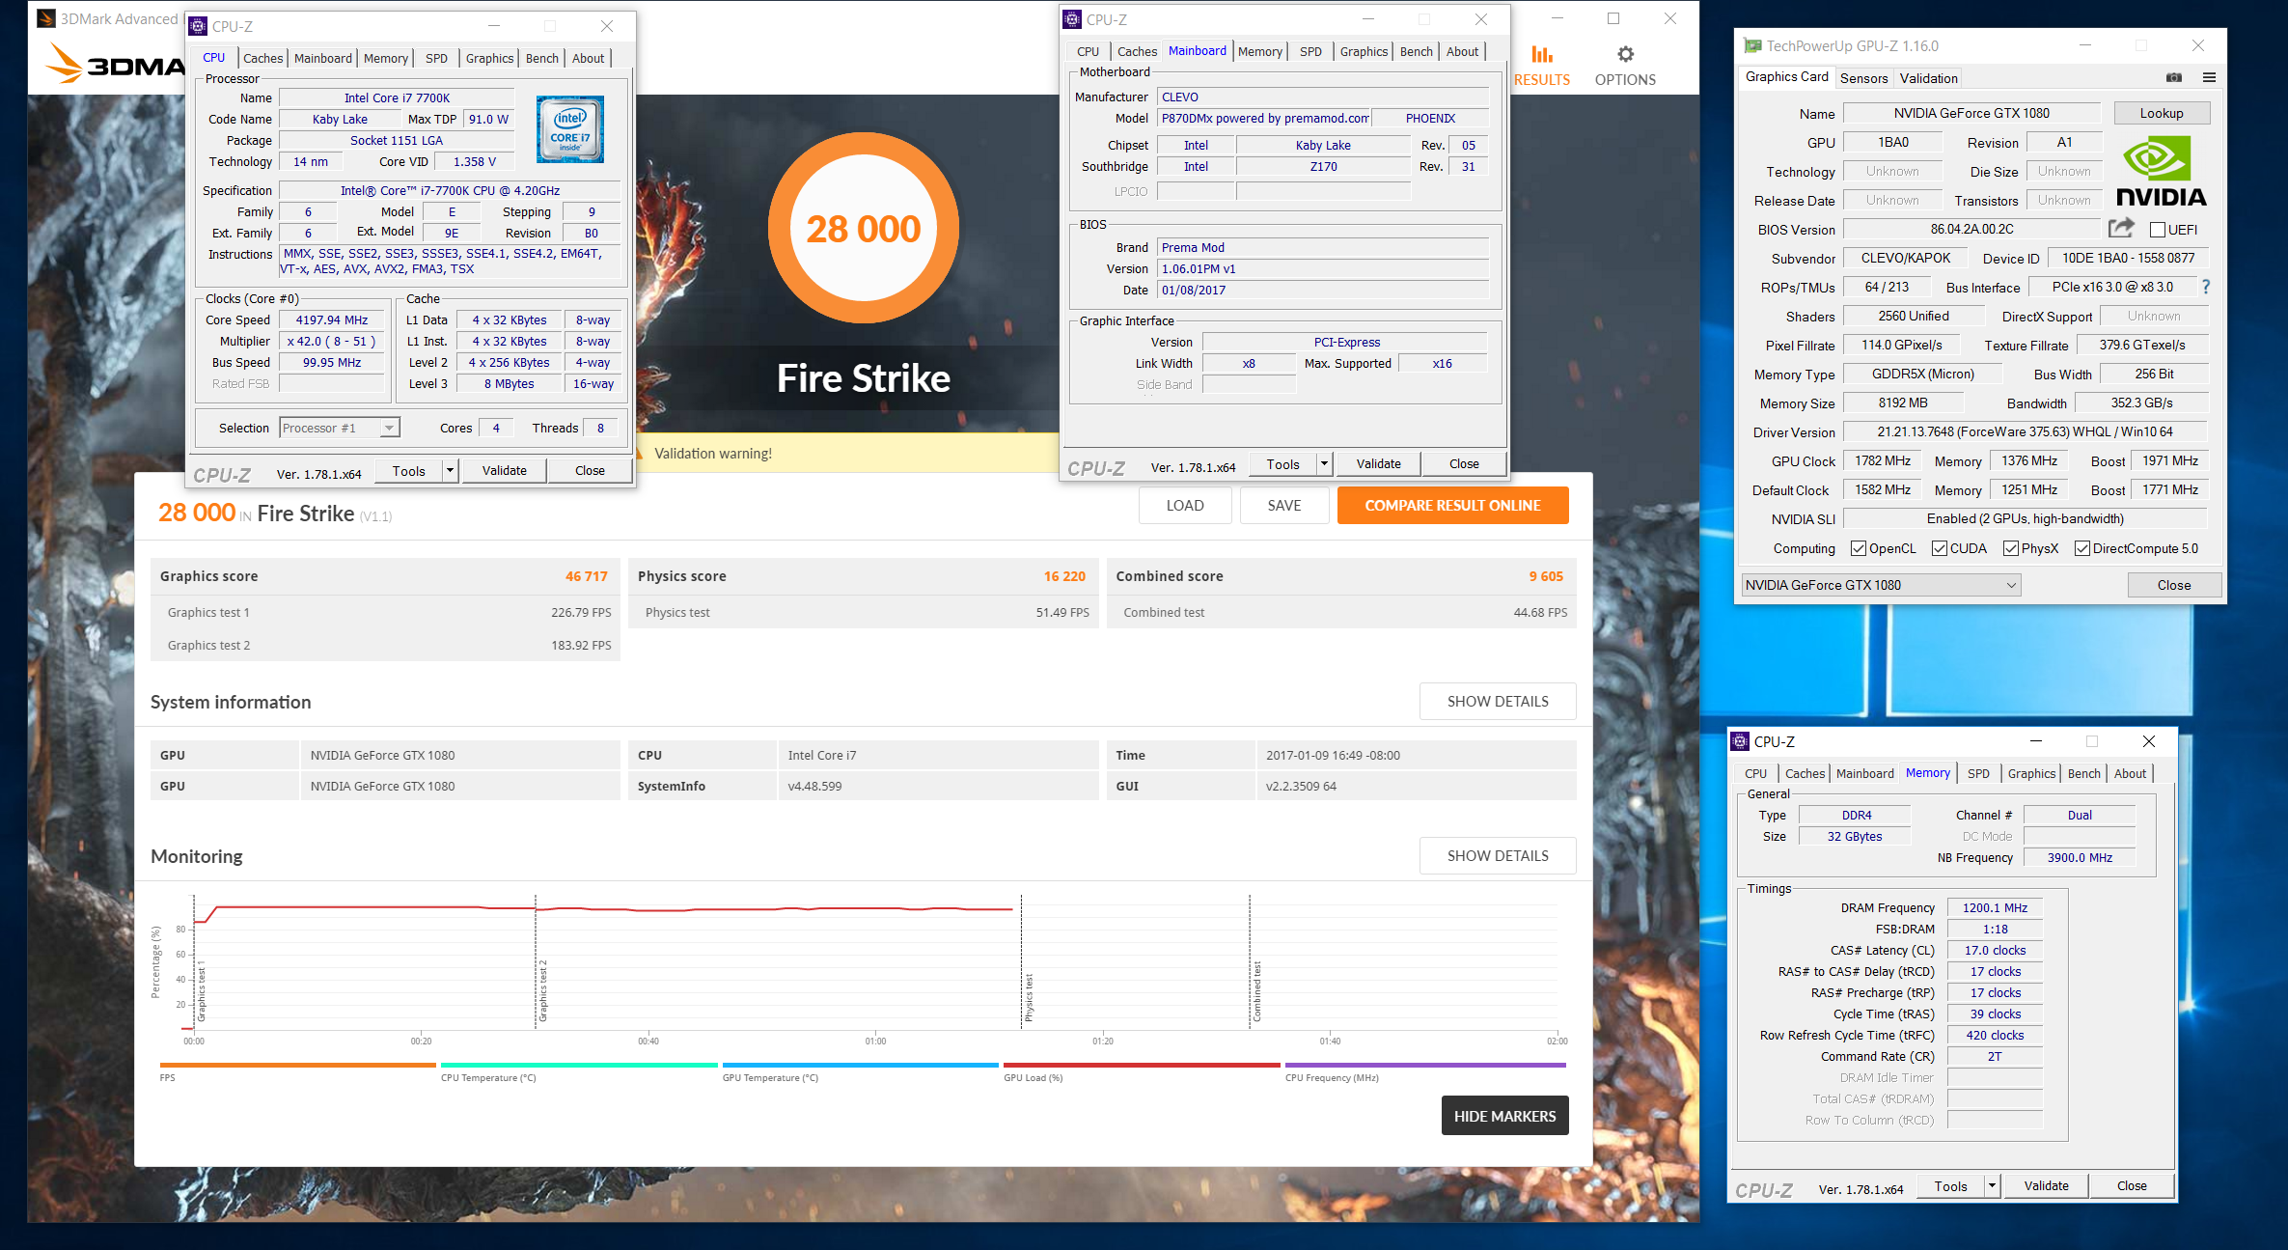This screenshot has width=2288, height=1250.
Task: Click the LOAD button in 3DMark
Action: pyautogui.click(x=1185, y=505)
